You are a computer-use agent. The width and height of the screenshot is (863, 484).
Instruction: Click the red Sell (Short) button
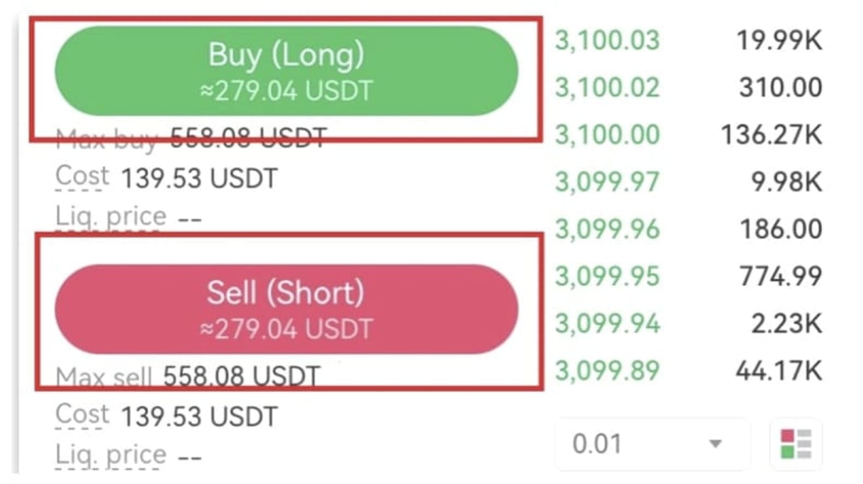click(286, 309)
